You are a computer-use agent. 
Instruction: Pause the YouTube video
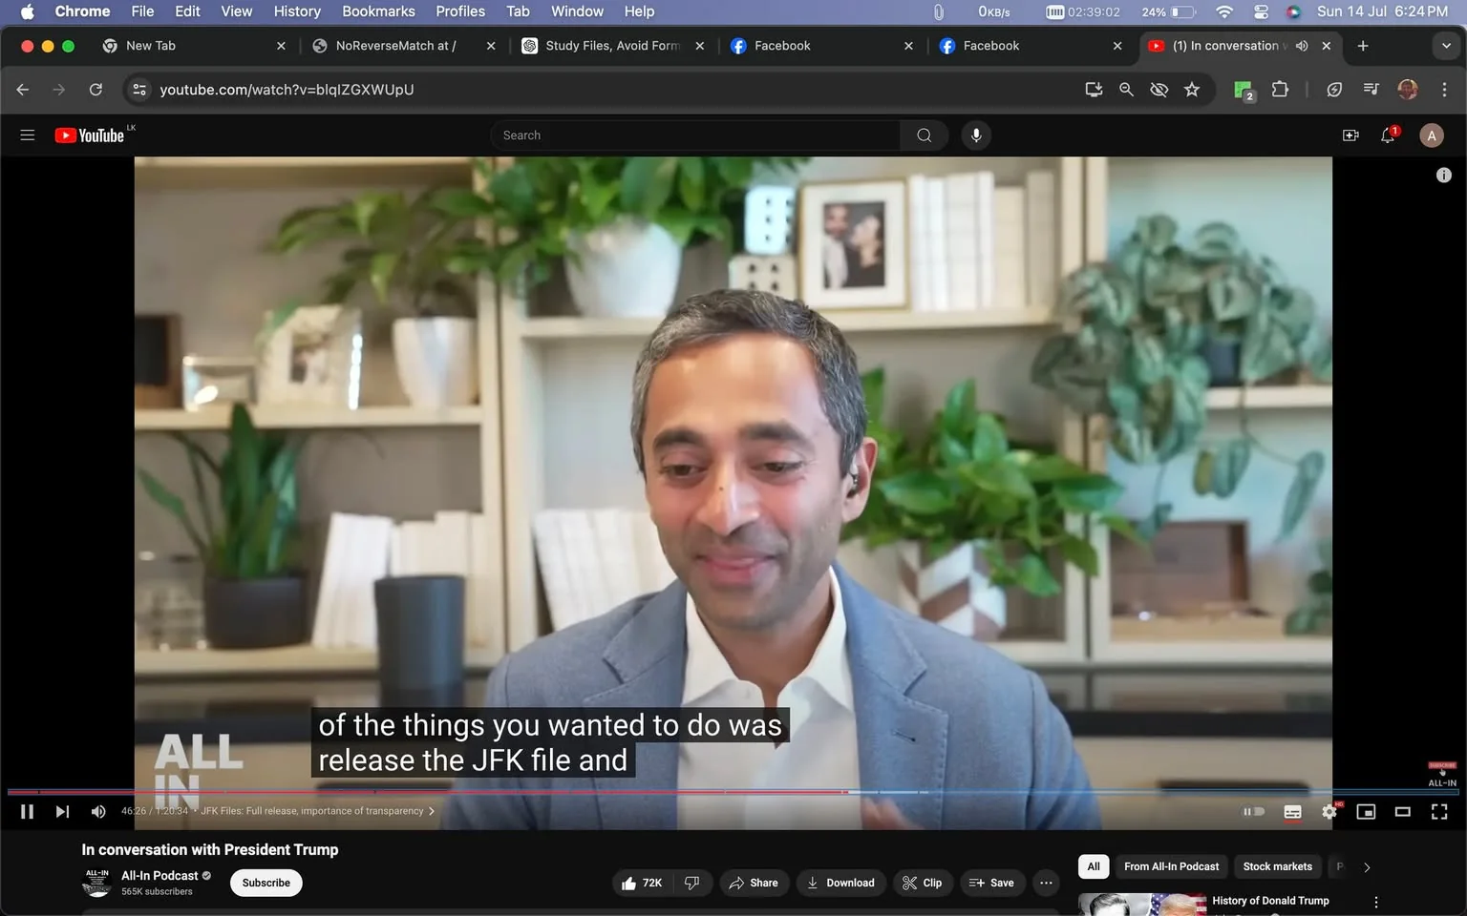(x=27, y=811)
